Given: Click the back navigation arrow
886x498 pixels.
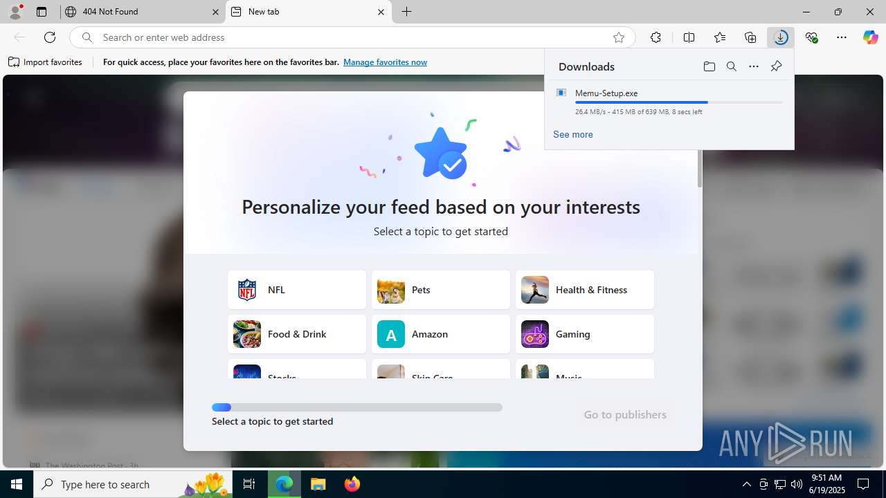Looking at the screenshot, I should click(x=19, y=37).
